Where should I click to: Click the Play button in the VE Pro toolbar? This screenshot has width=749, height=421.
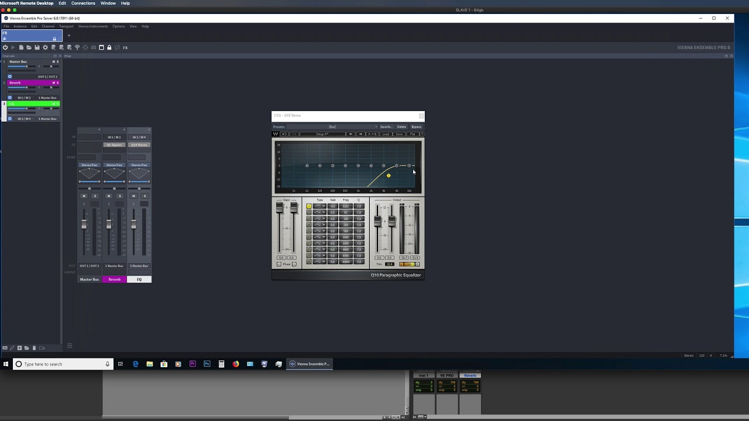[x=13, y=47]
